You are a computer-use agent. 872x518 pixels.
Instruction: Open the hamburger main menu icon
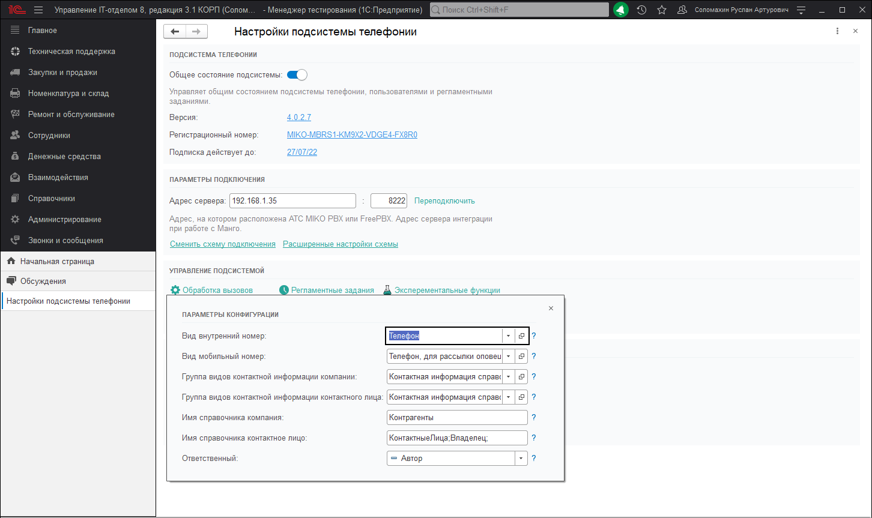38,10
